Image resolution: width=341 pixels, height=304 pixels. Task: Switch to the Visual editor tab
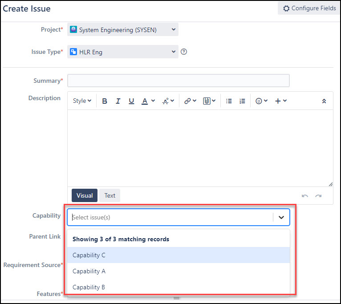point(85,195)
